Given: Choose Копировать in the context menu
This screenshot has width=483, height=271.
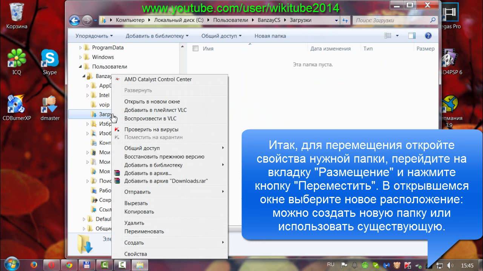Looking at the screenshot, I should click(171, 212).
